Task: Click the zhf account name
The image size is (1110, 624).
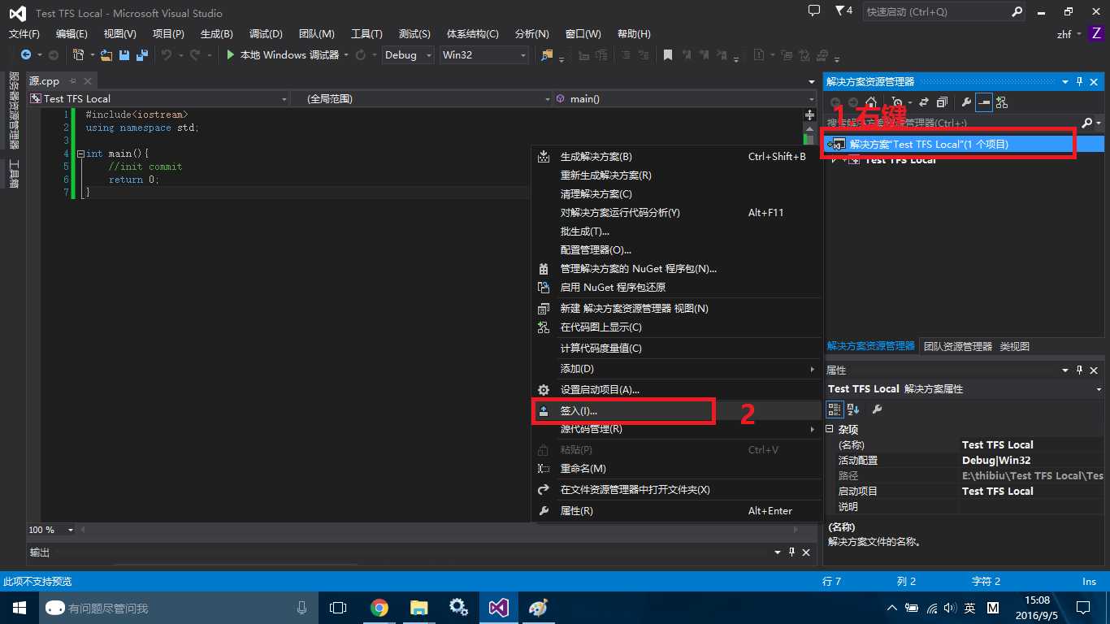Action: coord(1064,34)
